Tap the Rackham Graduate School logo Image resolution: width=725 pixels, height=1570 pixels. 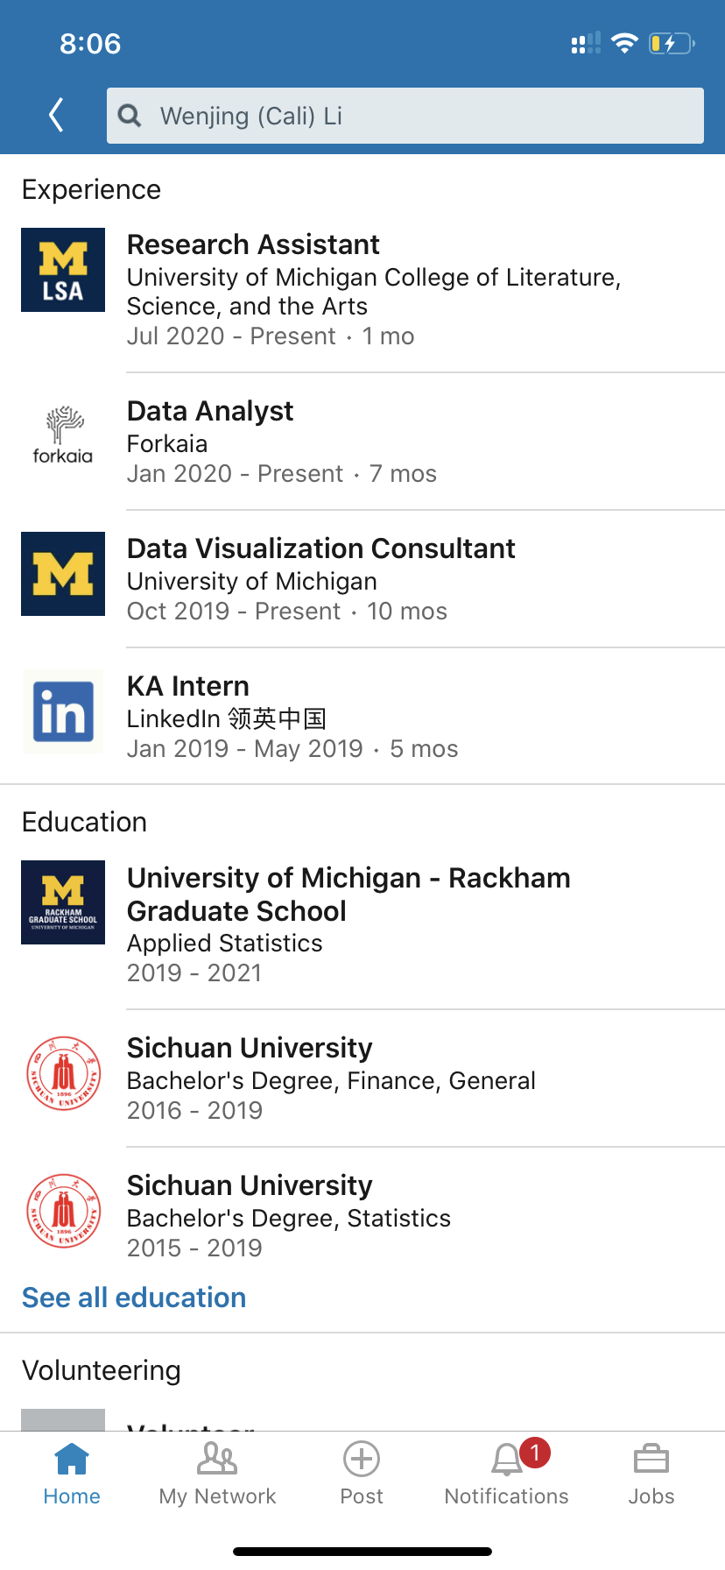pyautogui.click(x=63, y=902)
